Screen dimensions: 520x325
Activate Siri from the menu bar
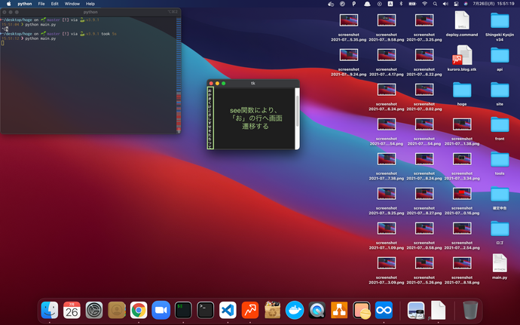point(466,4)
